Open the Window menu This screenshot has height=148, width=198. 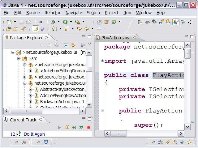[x=144, y=13]
